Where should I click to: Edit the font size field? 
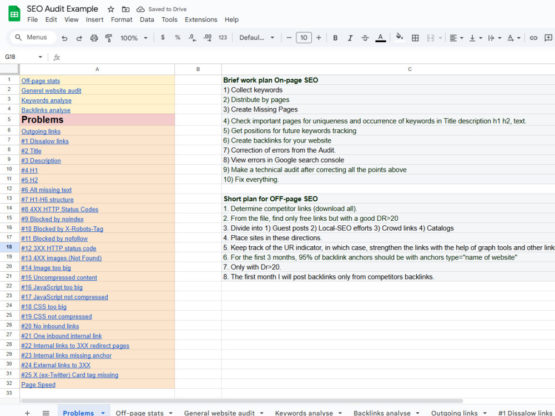click(304, 38)
